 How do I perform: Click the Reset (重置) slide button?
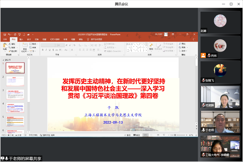[x=33, y=48]
